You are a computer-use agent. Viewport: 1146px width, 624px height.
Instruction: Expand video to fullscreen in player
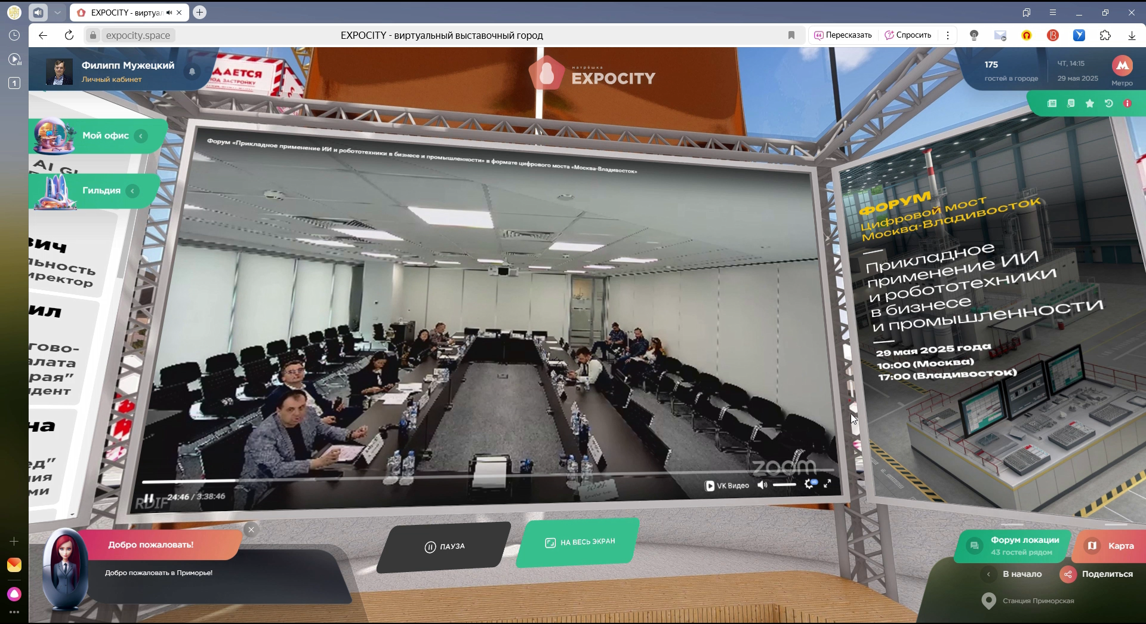827,484
